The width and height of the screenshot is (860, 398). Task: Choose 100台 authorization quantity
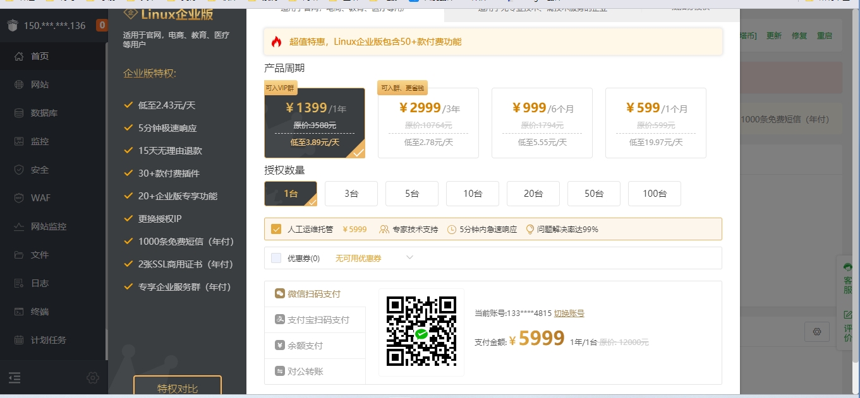pyautogui.click(x=655, y=194)
